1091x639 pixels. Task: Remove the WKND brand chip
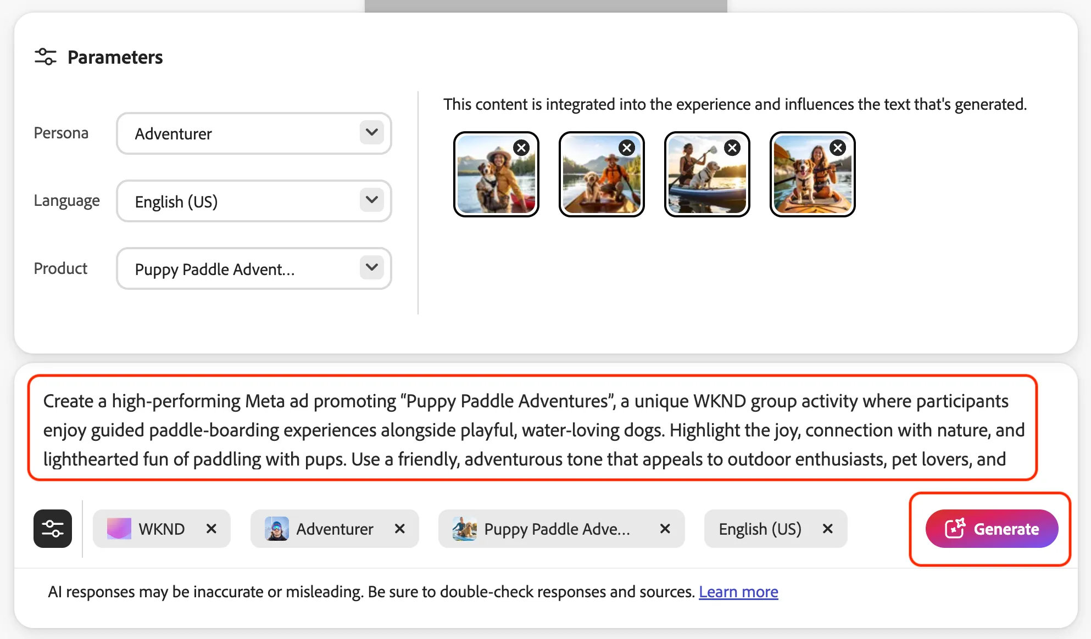(x=211, y=529)
